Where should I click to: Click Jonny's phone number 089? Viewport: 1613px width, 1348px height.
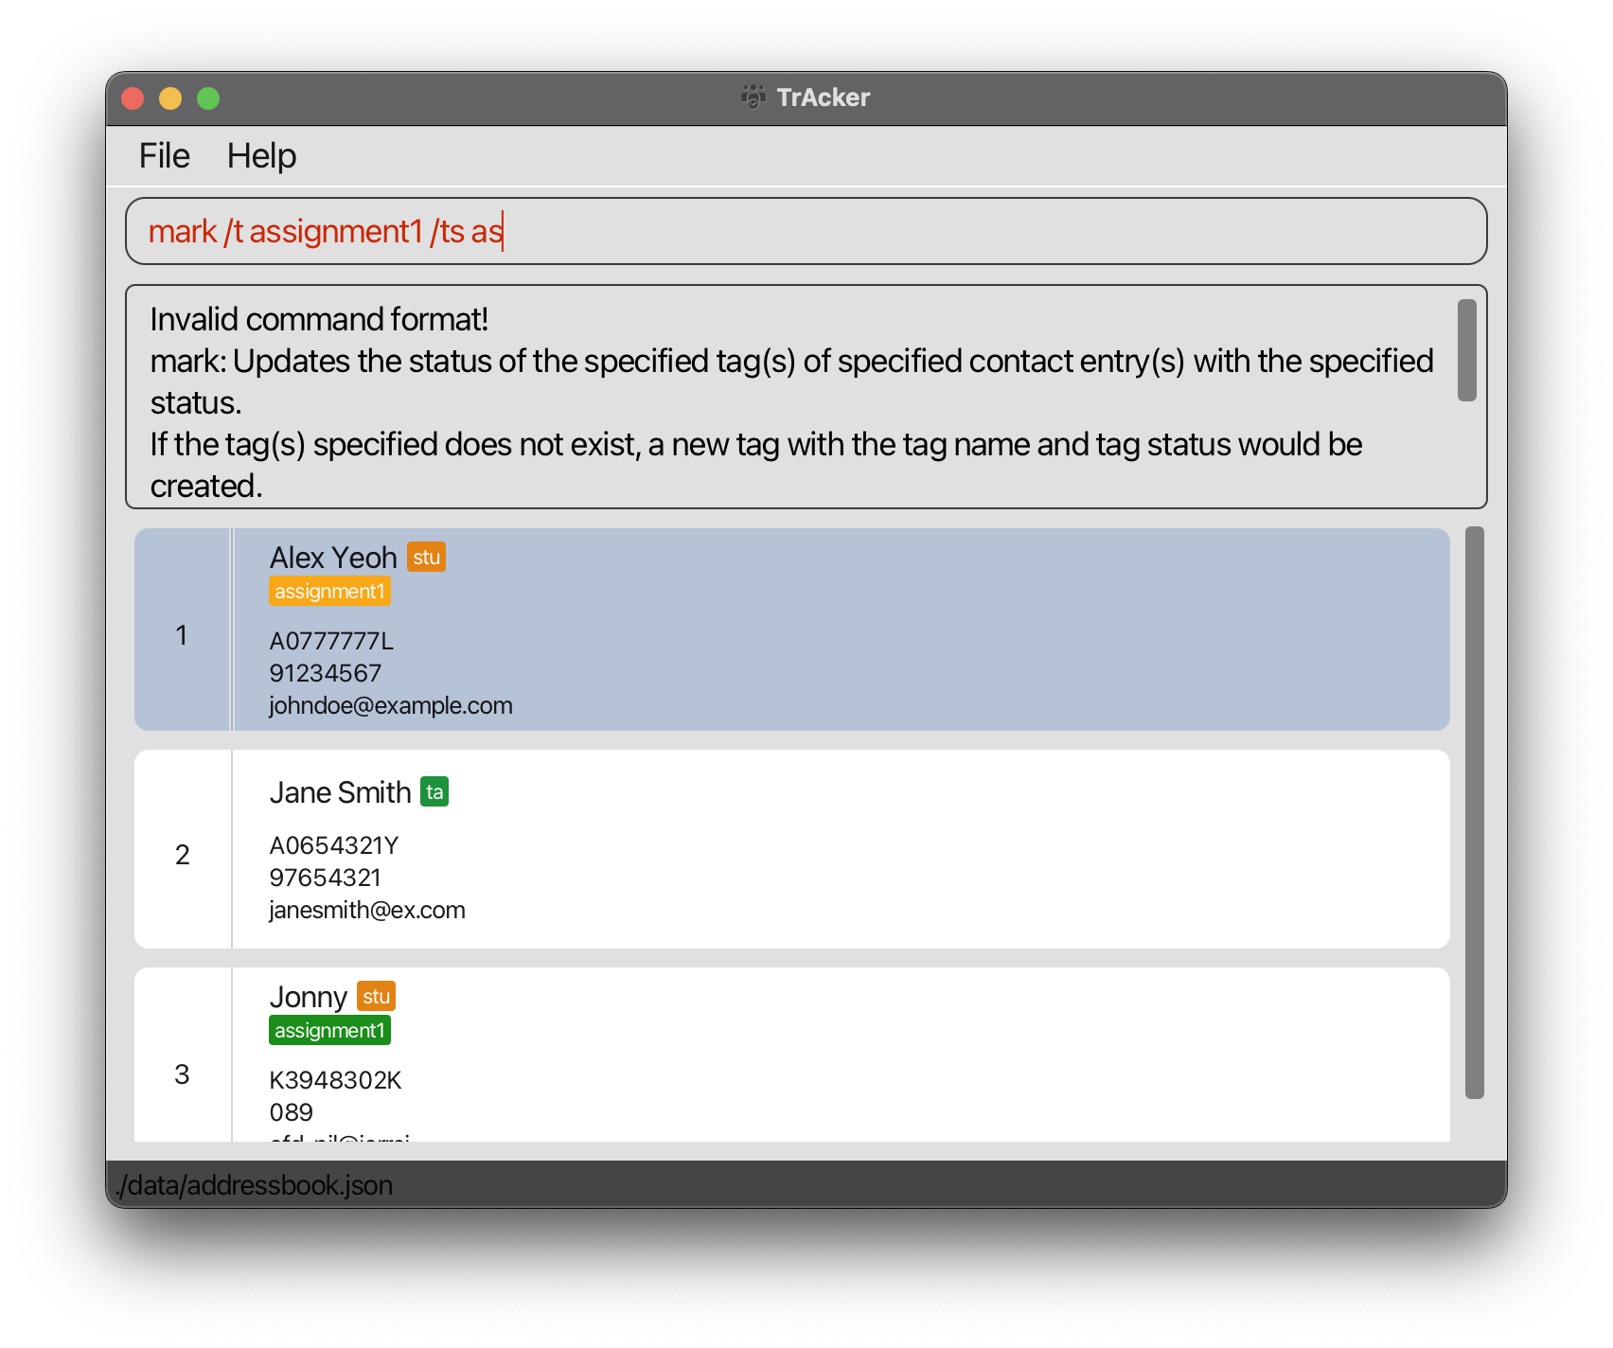(291, 1112)
